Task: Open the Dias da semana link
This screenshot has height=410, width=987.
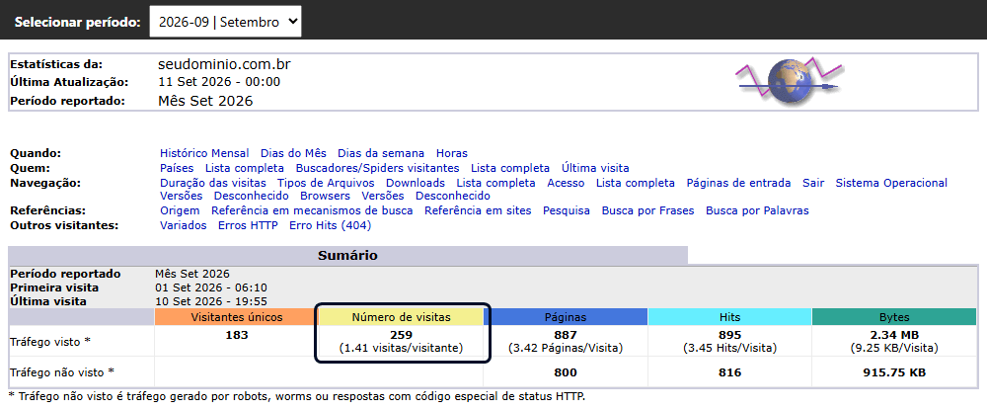Action: point(381,153)
